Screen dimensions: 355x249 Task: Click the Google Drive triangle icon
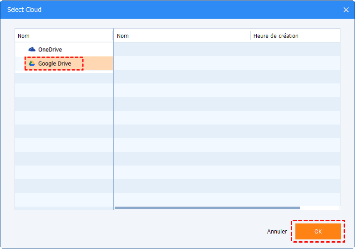(x=32, y=63)
